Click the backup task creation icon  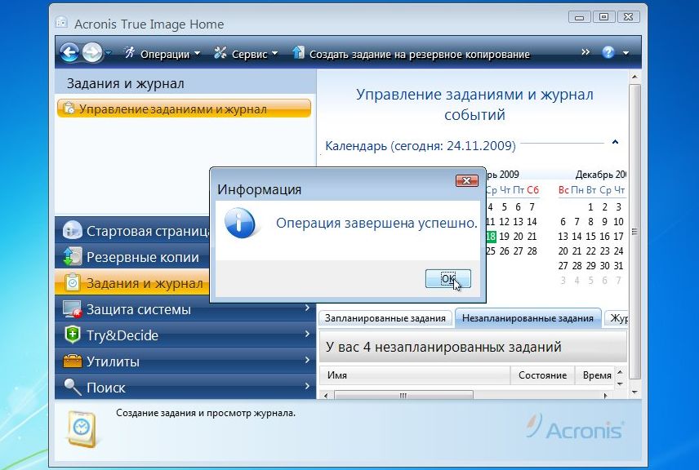(x=298, y=52)
